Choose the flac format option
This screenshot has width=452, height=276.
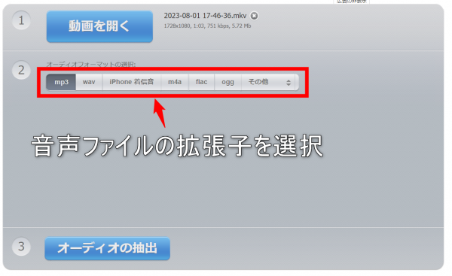(x=201, y=82)
